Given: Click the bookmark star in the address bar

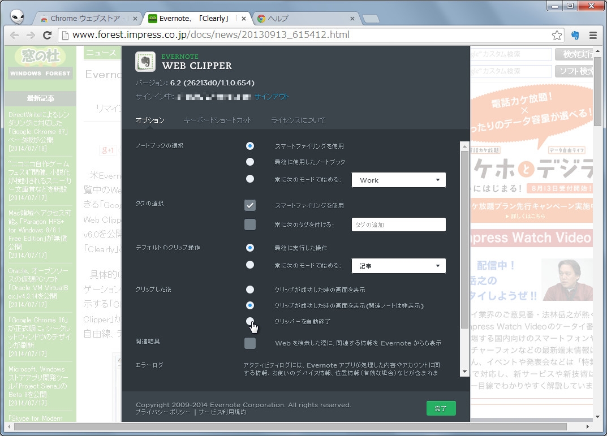Looking at the screenshot, I should pyautogui.click(x=557, y=34).
